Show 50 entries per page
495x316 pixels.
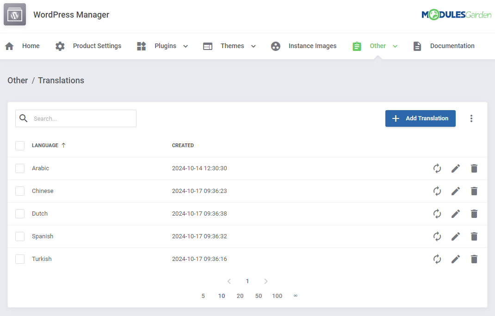[x=259, y=296]
